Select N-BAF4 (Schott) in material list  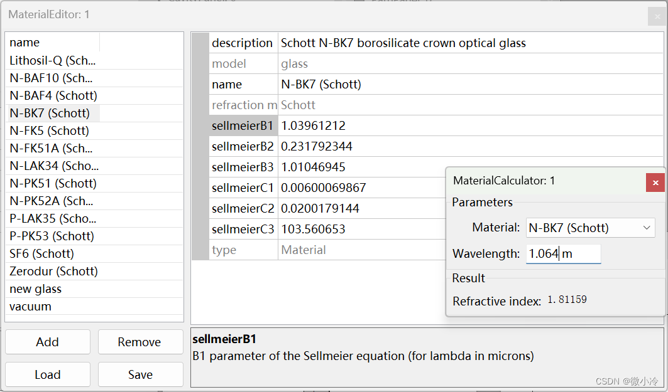coord(53,96)
